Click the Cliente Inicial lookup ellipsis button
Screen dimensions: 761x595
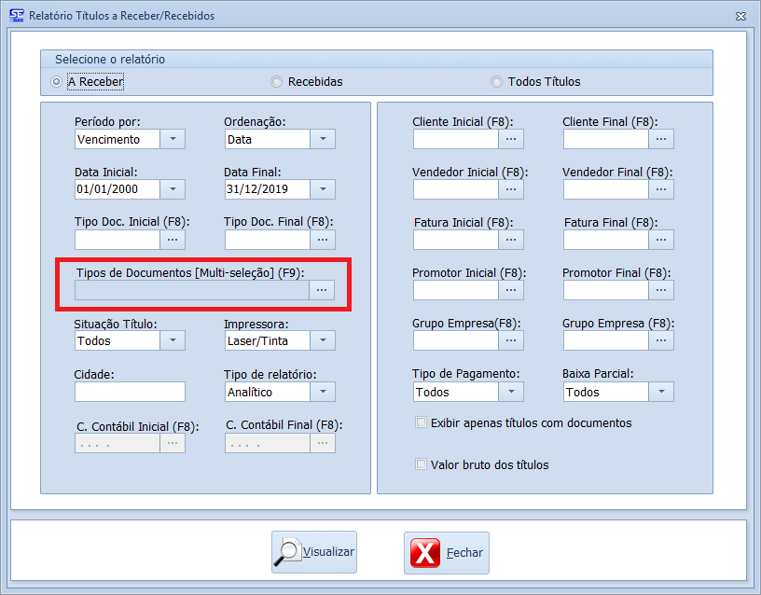point(511,139)
